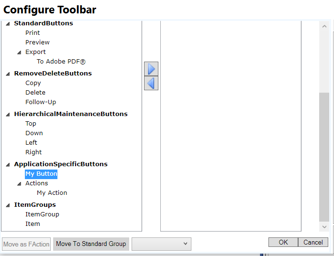Click the Move as FAction button
Image resolution: width=334 pixels, height=256 pixels.
pyautogui.click(x=26, y=244)
